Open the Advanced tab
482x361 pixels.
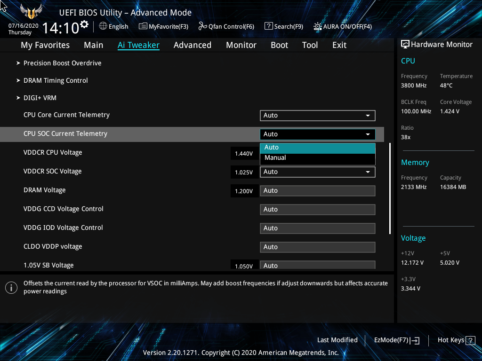point(193,45)
